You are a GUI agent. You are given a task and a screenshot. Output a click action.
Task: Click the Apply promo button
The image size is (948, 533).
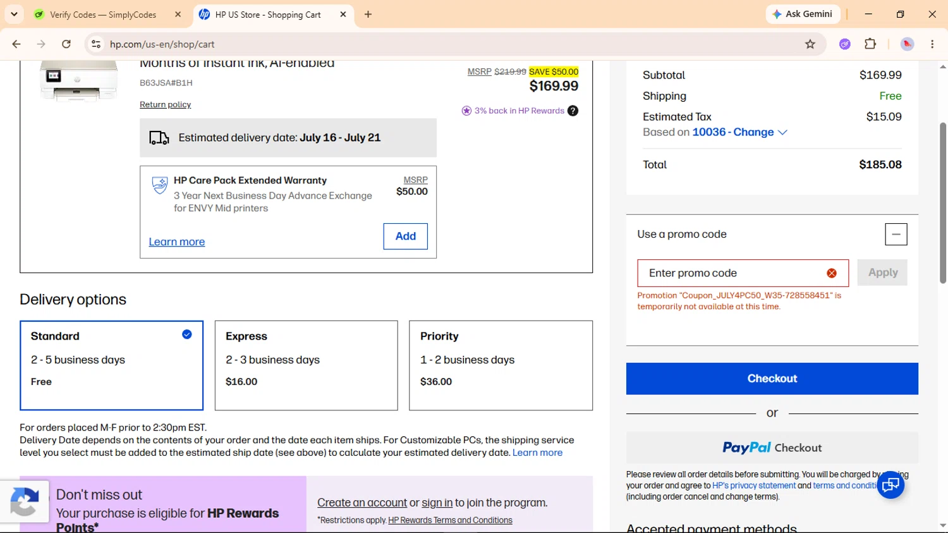coord(882,273)
